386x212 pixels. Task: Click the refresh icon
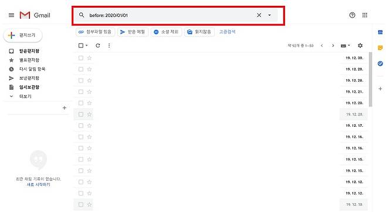(x=98, y=46)
